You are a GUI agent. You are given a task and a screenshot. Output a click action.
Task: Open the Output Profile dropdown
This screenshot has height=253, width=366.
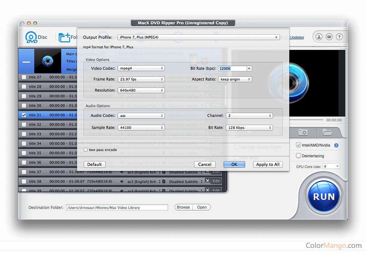[x=198, y=37]
